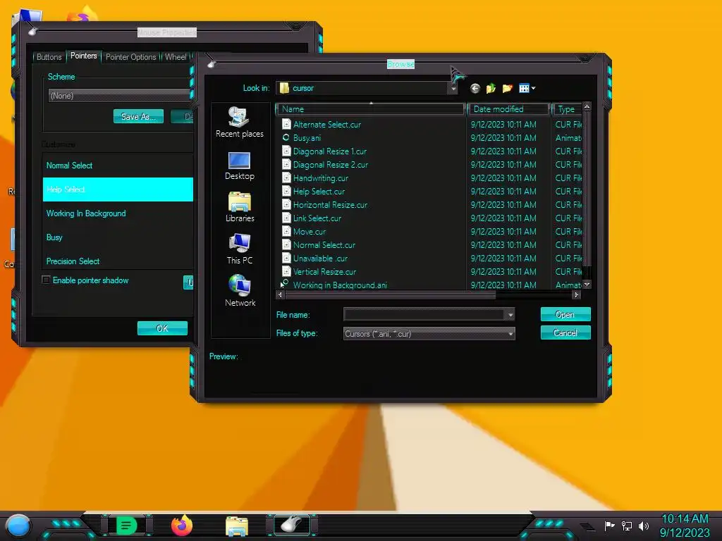Click the volume speaker tray icon
722x541 pixels.
pyautogui.click(x=644, y=526)
